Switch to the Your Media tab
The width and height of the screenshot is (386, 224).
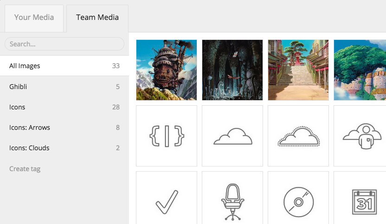(x=34, y=18)
